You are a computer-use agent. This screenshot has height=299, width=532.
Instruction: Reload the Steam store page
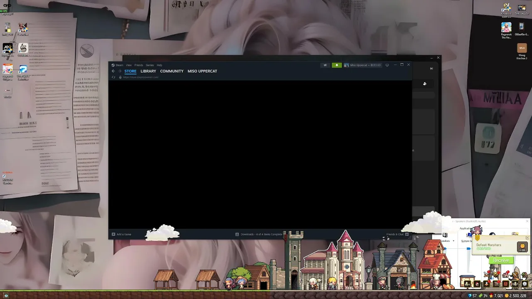click(113, 77)
